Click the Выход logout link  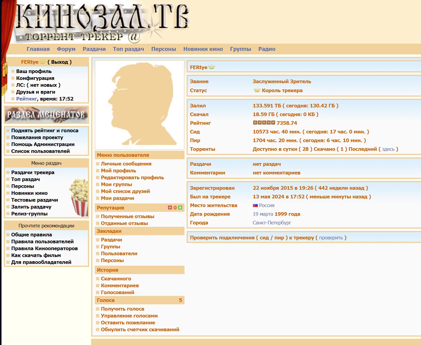[x=60, y=62]
